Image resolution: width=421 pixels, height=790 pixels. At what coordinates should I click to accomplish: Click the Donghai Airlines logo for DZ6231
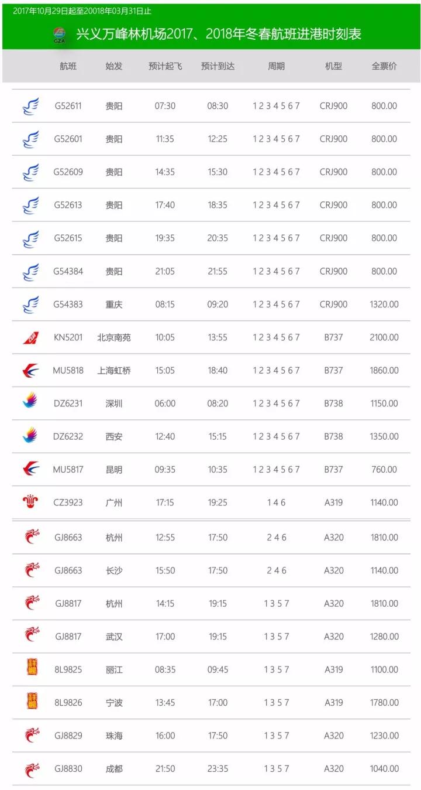(30, 403)
